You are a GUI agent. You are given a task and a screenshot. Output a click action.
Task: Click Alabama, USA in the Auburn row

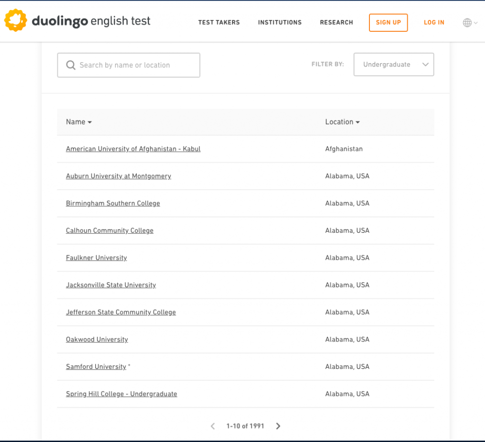pyautogui.click(x=347, y=176)
